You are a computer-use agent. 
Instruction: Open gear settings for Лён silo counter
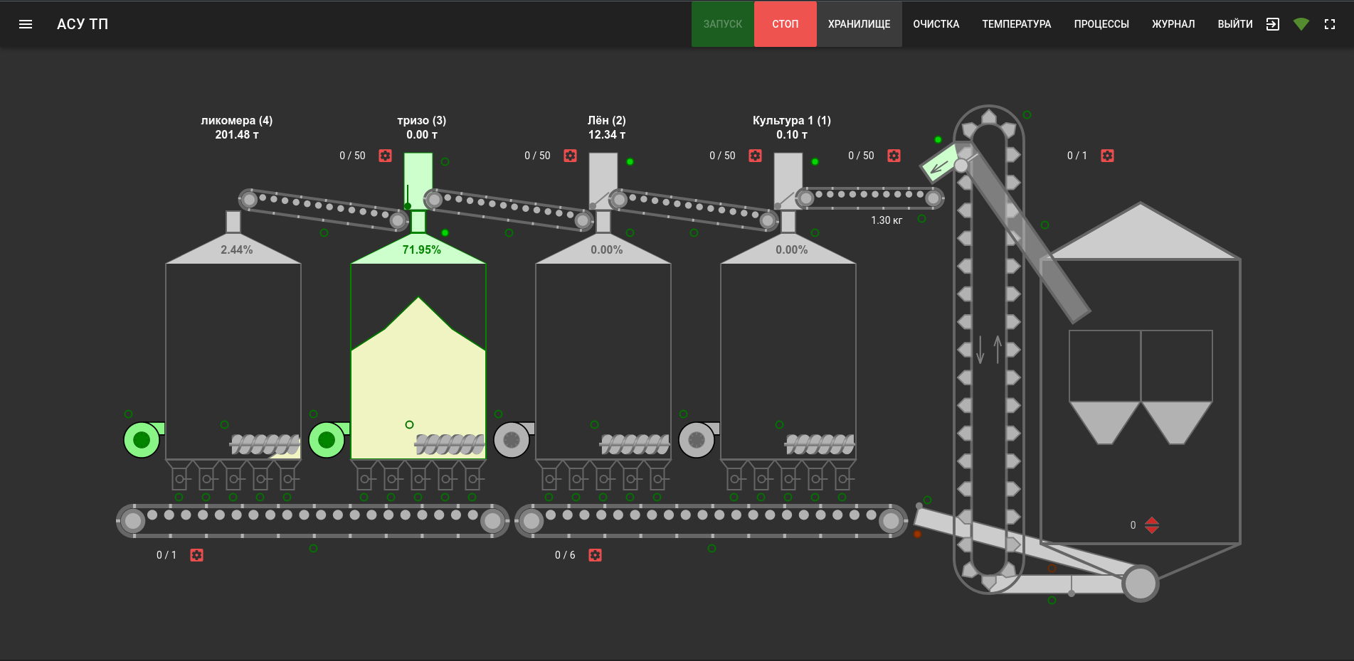click(755, 156)
